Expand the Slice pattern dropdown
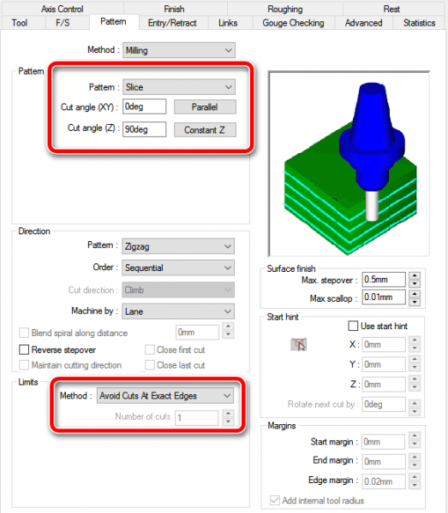The width and height of the screenshot is (448, 513). pyautogui.click(x=179, y=87)
